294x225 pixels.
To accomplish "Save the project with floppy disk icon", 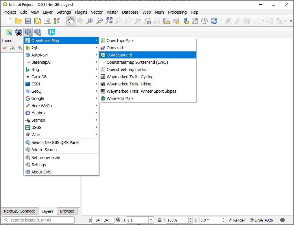I will (x=28, y=21).
